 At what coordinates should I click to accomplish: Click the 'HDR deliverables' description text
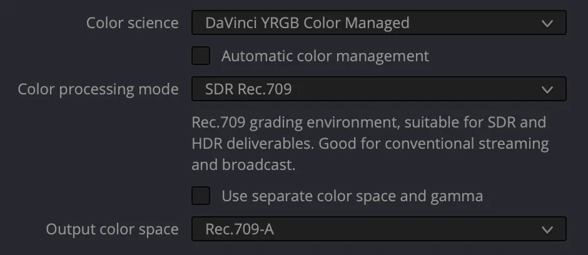pyautogui.click(x=253, y=143)
